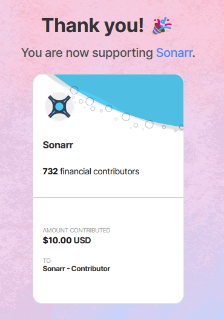Screen dimensions: 224x319
Task: Click the Sonarr - Contributor tier text
Action: (x=76, y=269)
